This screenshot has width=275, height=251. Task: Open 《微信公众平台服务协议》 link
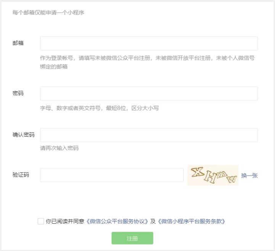pos(117,221)
